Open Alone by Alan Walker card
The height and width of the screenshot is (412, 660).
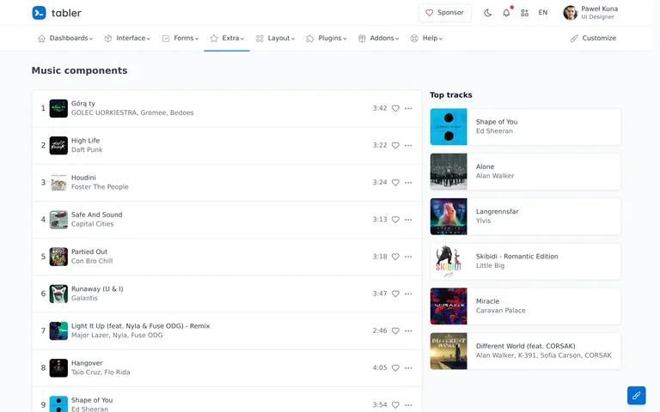(525, 172)
